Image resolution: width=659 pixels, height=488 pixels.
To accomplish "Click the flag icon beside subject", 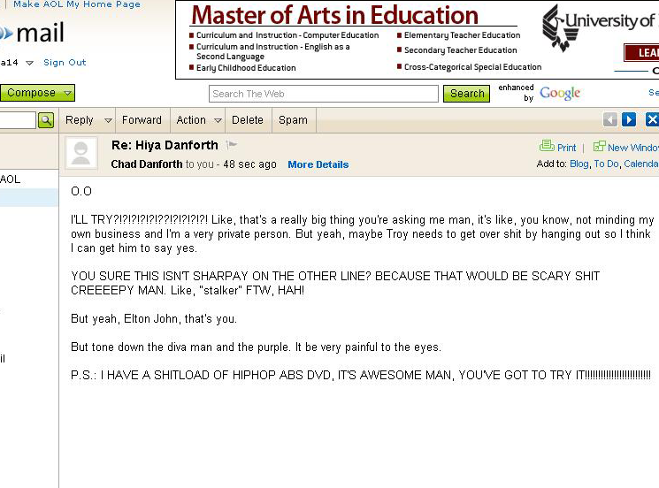I will [x=231, y=145].
